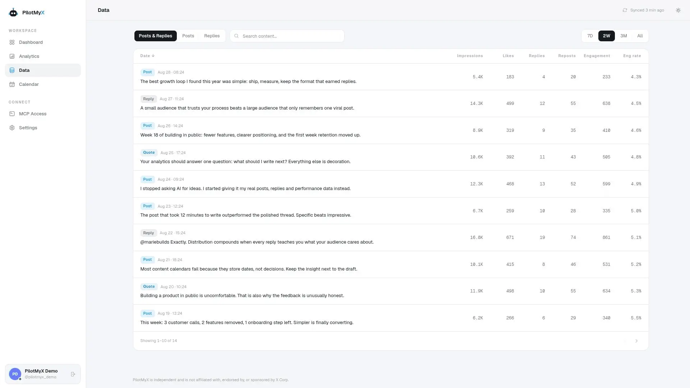Viewport: 690px width, 388px height.
Task: Go to next page of results
Action: [636, 341]
